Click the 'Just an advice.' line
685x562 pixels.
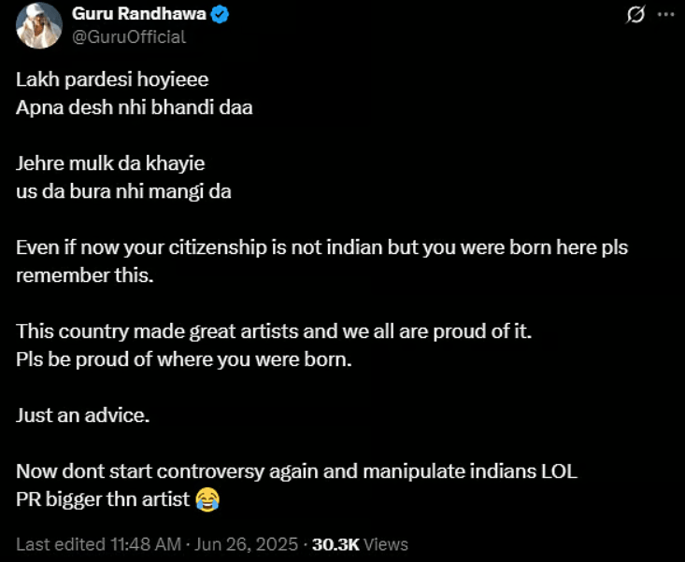point(83,415)
